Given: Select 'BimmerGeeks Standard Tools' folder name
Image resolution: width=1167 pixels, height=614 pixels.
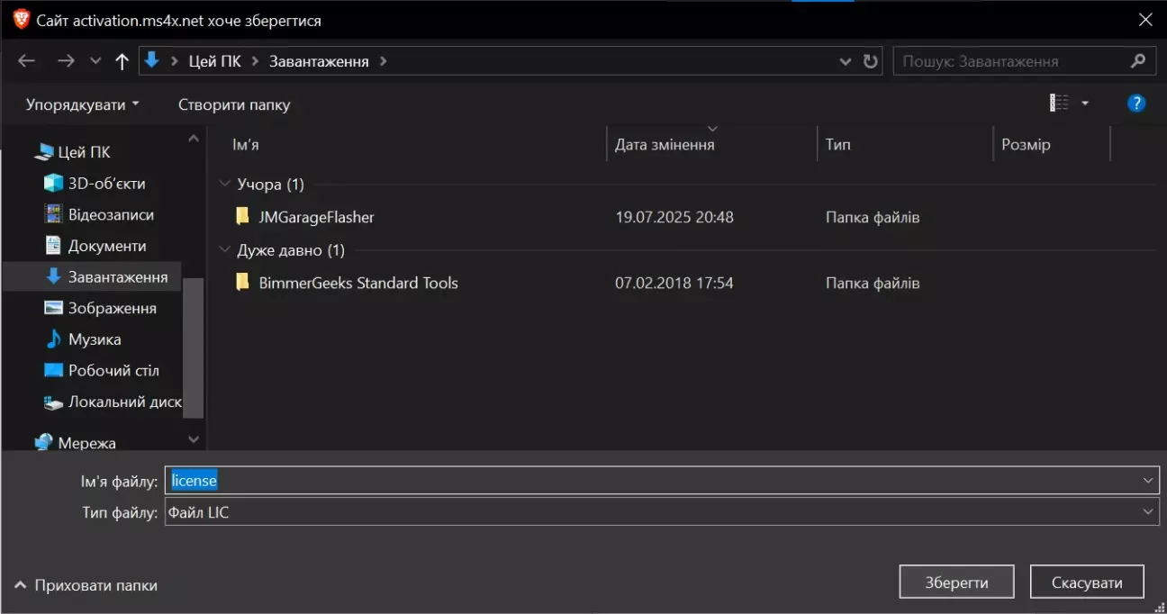Looking at the screenshot, I should pyautogui.click(x=358, y=283).
